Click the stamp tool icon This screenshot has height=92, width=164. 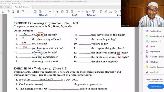click(116, 11)
